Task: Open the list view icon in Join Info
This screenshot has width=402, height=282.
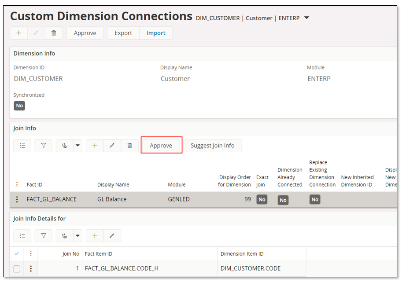Action: [x=22, y=146]
